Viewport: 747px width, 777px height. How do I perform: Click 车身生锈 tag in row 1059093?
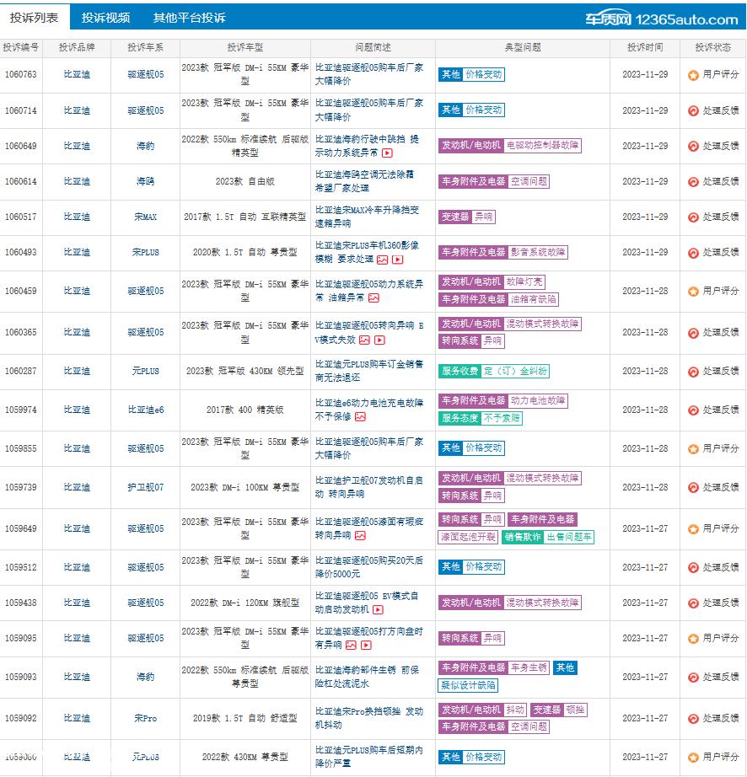click(529, 667)
